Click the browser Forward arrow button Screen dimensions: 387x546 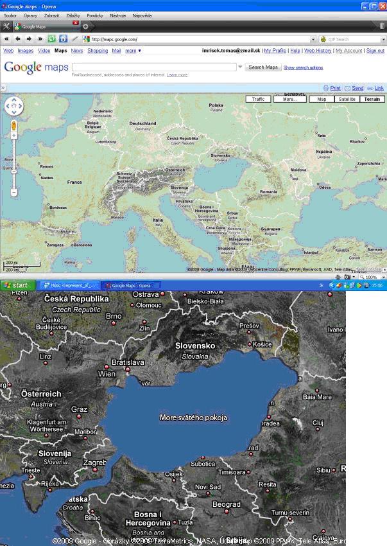pos(29,39)
